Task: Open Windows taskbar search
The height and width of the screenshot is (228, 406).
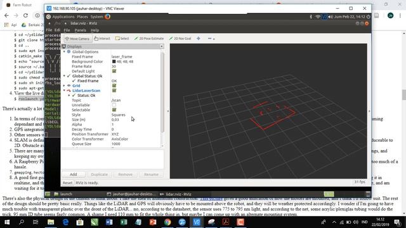Action: point(22,222)
